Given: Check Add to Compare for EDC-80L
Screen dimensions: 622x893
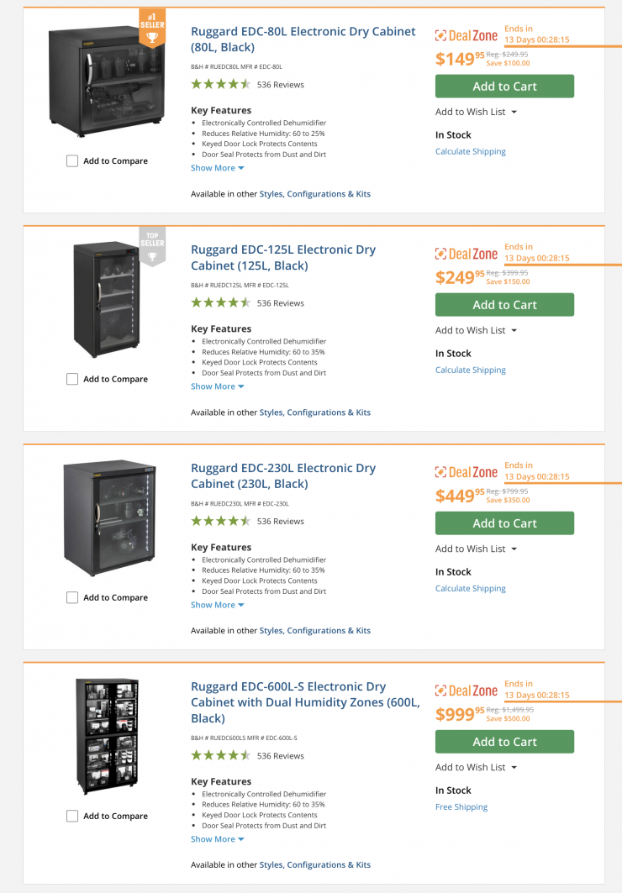Looking at the screenshot, I should coord(72,161).
